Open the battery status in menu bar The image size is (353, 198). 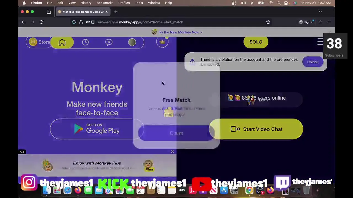click(x=261, y=3)
